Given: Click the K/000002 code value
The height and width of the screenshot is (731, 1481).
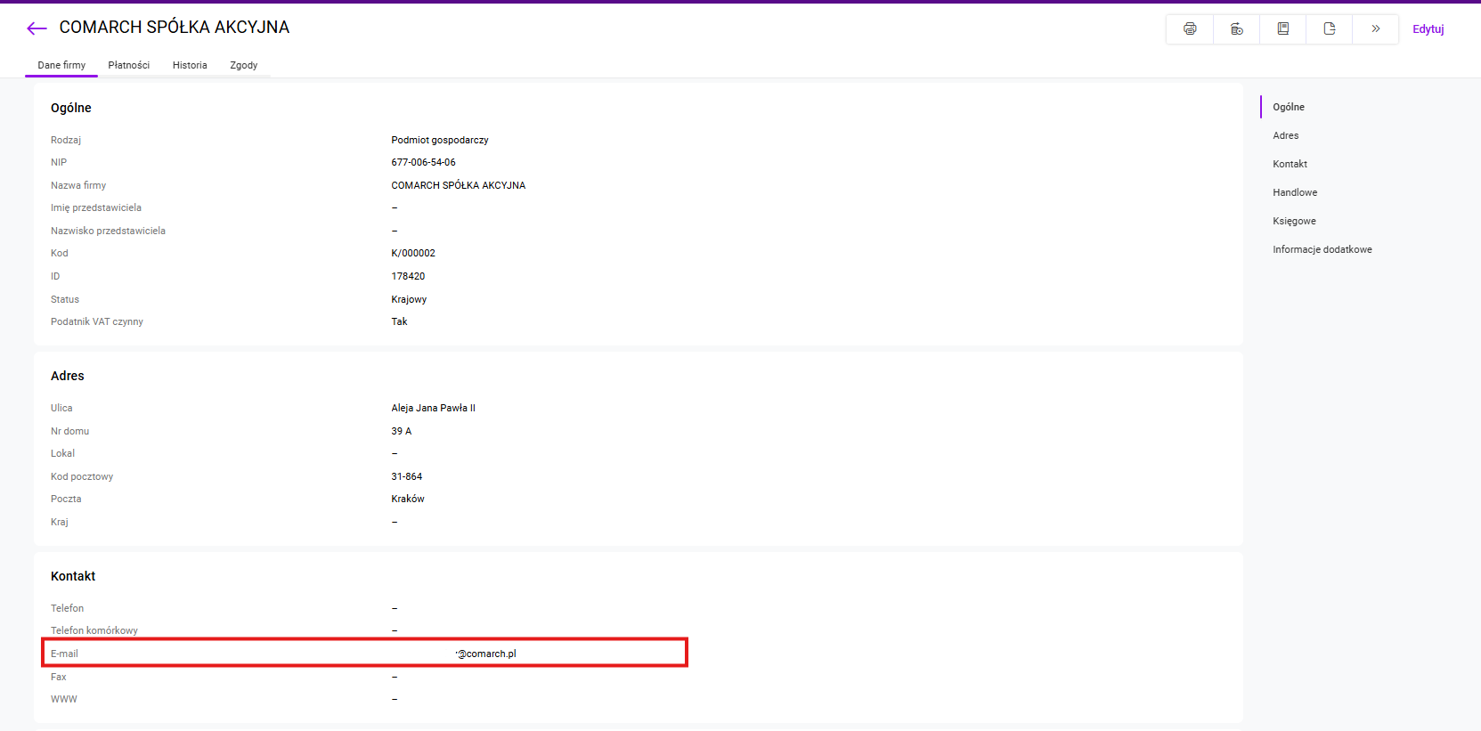Looking at the screenshot, I should click(413, 253).
